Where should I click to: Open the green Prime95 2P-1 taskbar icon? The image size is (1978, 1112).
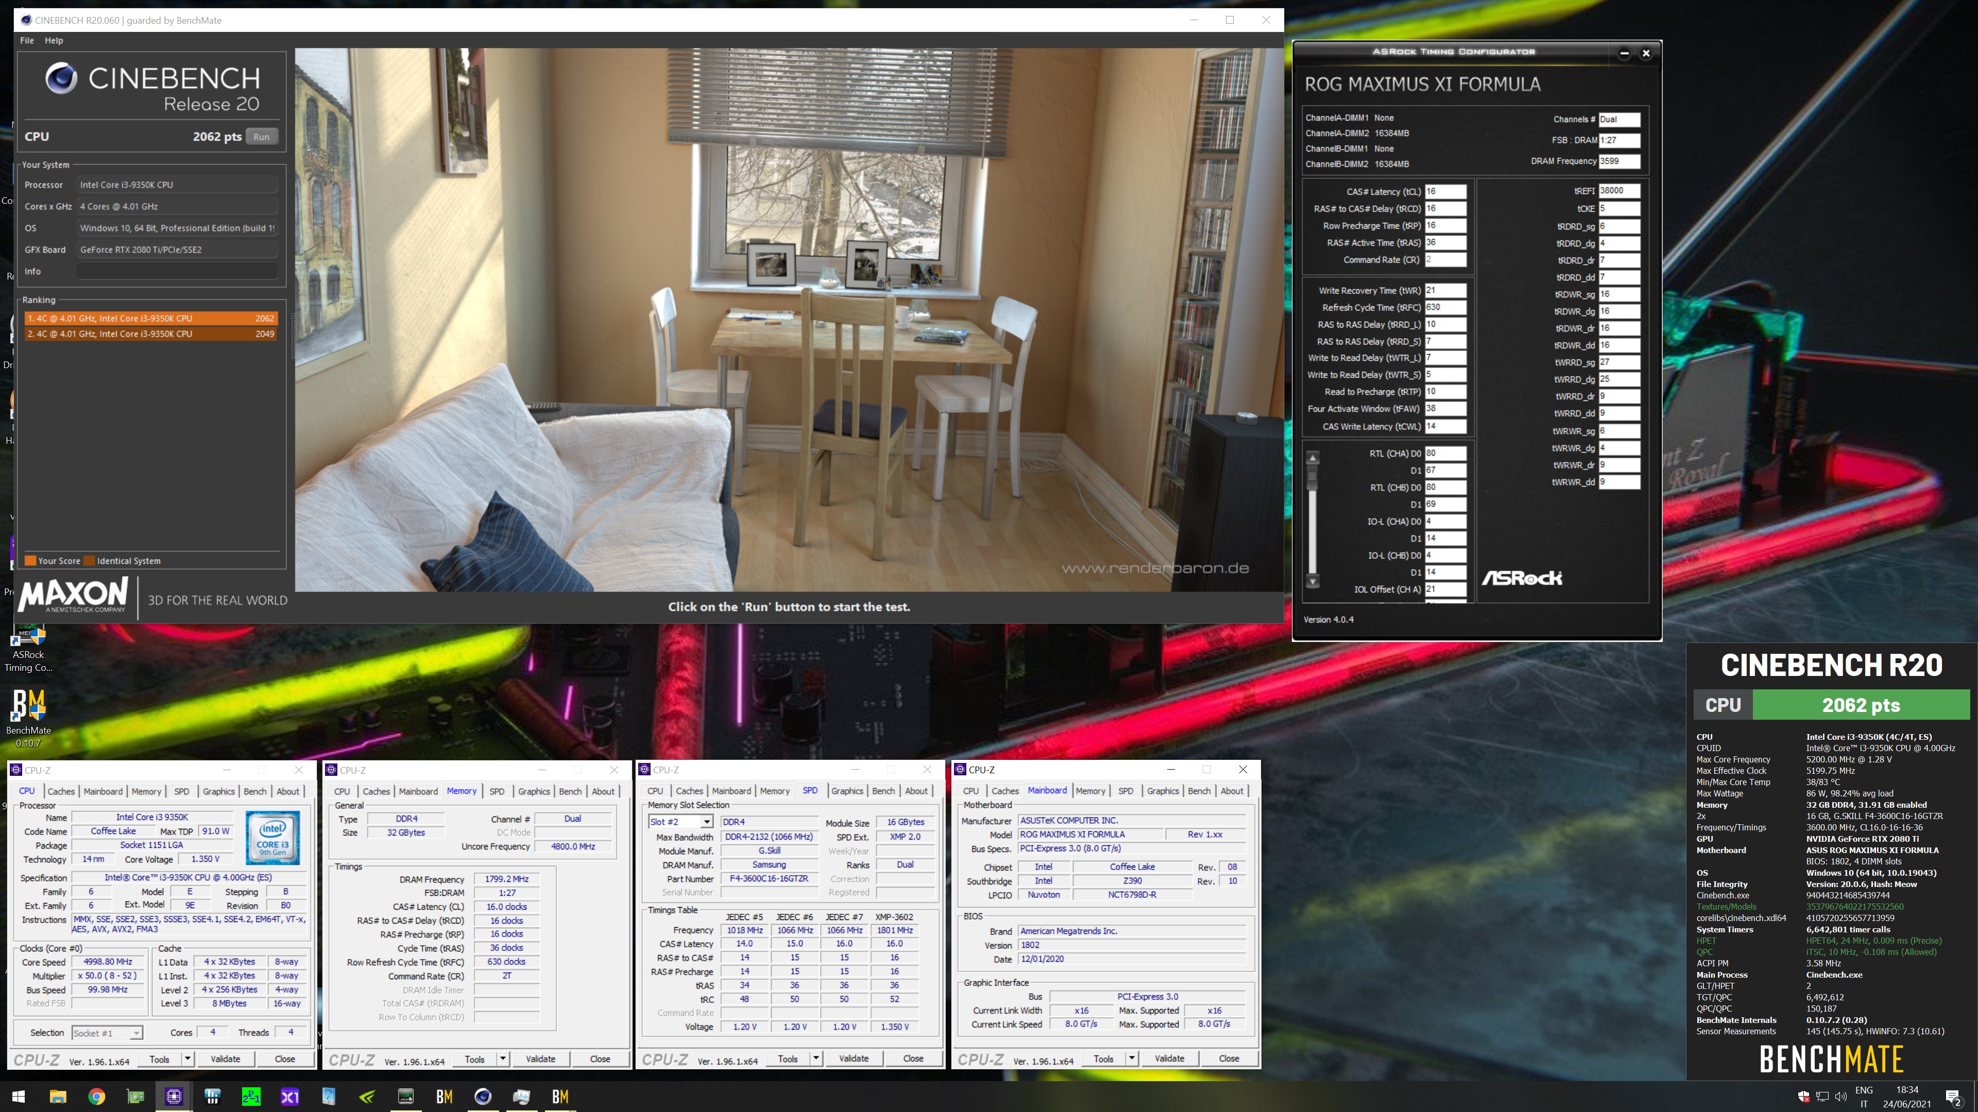point(251,1097)
